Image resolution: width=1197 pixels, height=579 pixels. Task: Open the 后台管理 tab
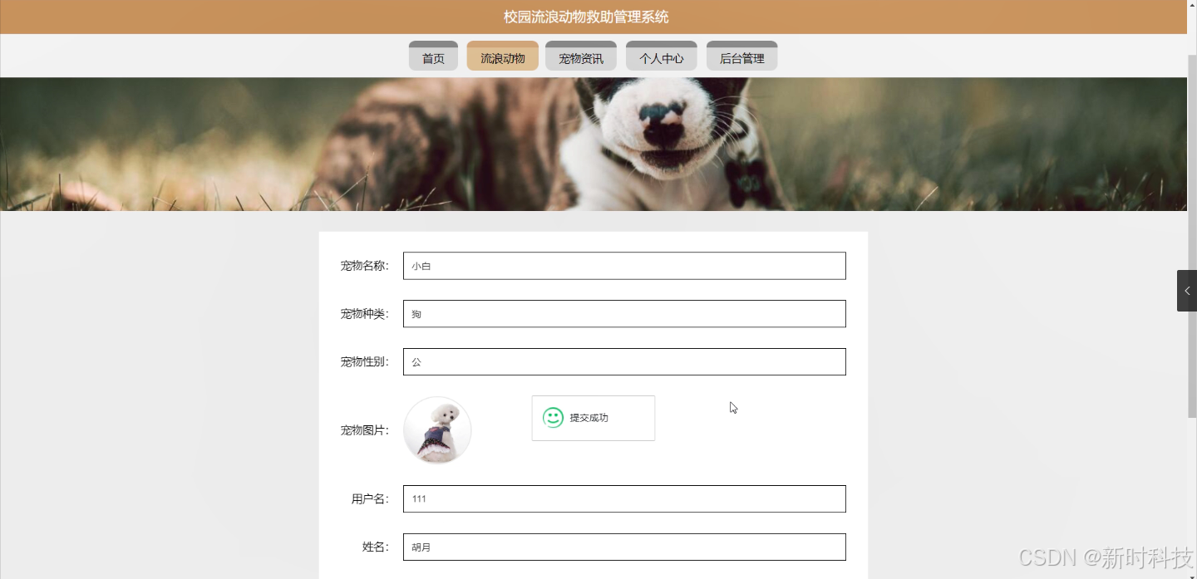point(741,56)
